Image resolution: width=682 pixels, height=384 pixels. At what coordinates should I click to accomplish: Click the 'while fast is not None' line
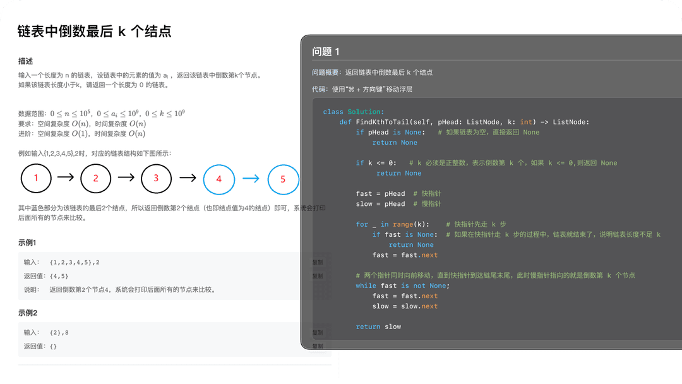coord(402,285)
